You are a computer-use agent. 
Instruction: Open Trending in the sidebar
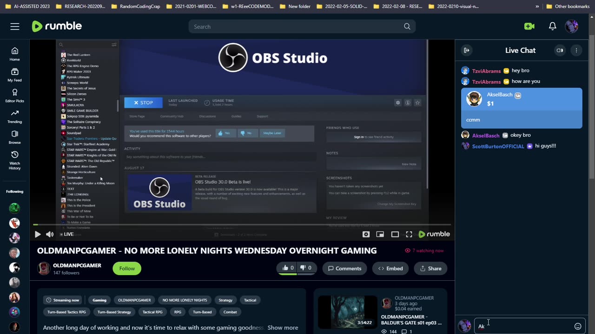15,116
